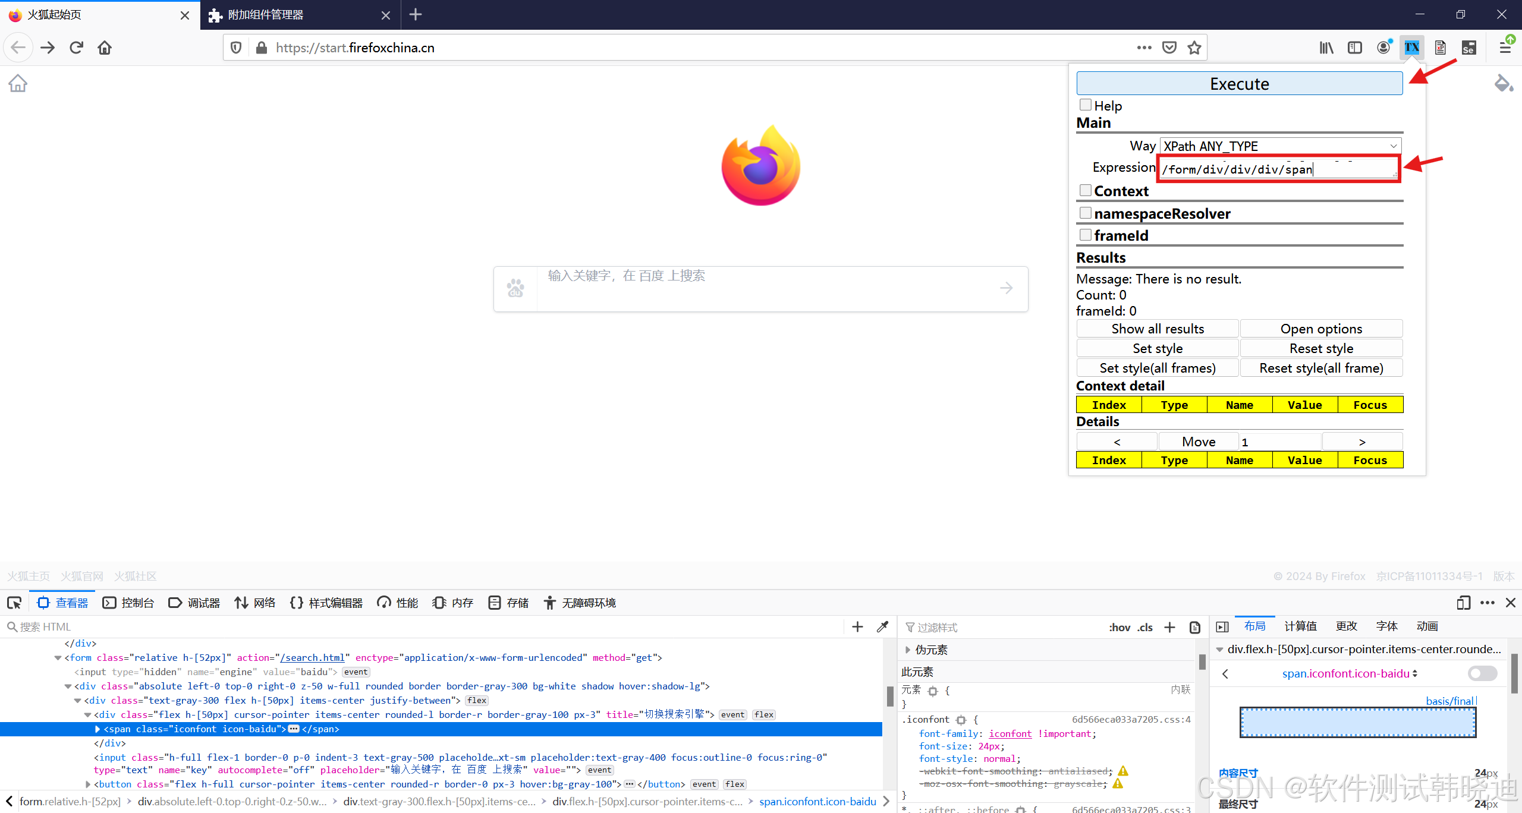Activate the devtools element picker icon
Image resolution: width=1522 pixels, height=813 pixels.
pyautogui.click(x=14, y=603)
